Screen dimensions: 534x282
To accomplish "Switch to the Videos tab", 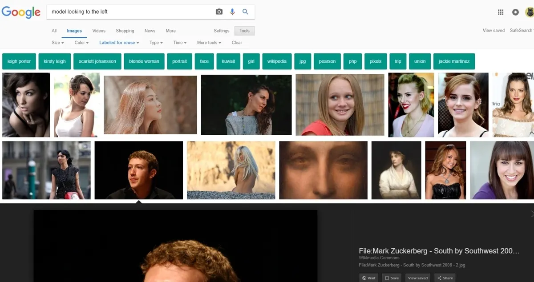I will [99, 31].
